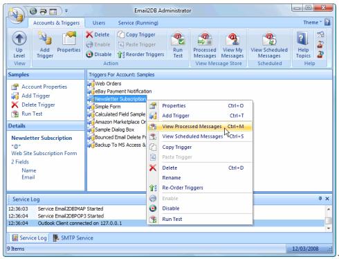Pin the Service Log panel
This screenshot has height=259, width=339.
pyautogui.click(x=320, y=198)
